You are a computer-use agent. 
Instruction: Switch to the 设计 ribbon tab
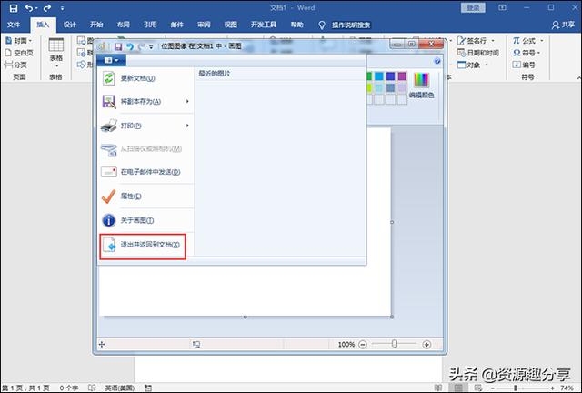[69, 25]
